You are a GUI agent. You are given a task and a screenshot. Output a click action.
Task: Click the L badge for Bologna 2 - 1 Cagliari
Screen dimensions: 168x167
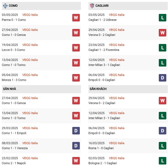[162, 161]
